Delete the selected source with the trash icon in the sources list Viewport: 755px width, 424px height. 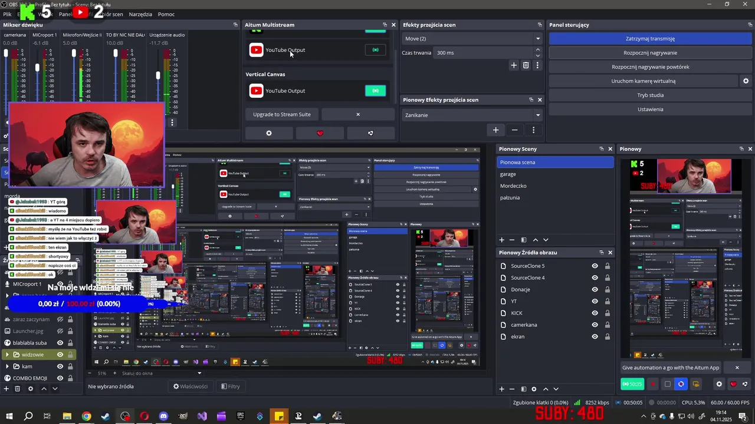click(17, 389)
